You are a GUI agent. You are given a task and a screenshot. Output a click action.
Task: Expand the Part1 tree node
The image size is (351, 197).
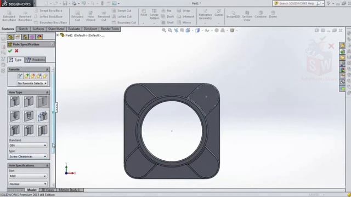[x=58, y=35]
